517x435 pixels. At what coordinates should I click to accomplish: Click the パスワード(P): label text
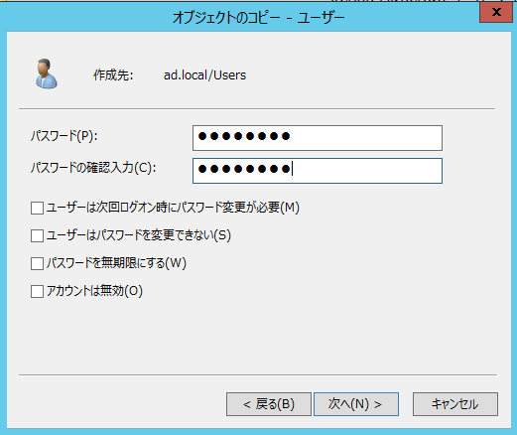[65, 136]
